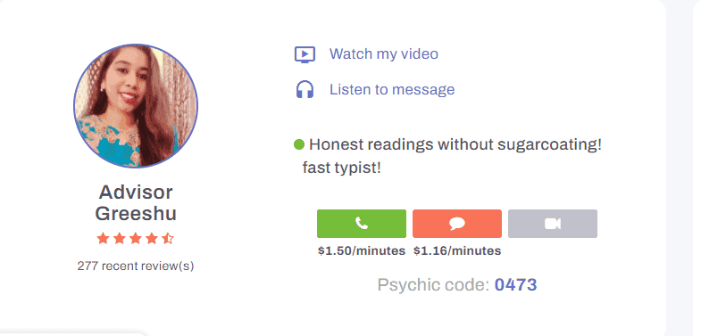This screenshot has width=701, height=336.
Task: Open the Listen to message link
Action: pos(392,90)
